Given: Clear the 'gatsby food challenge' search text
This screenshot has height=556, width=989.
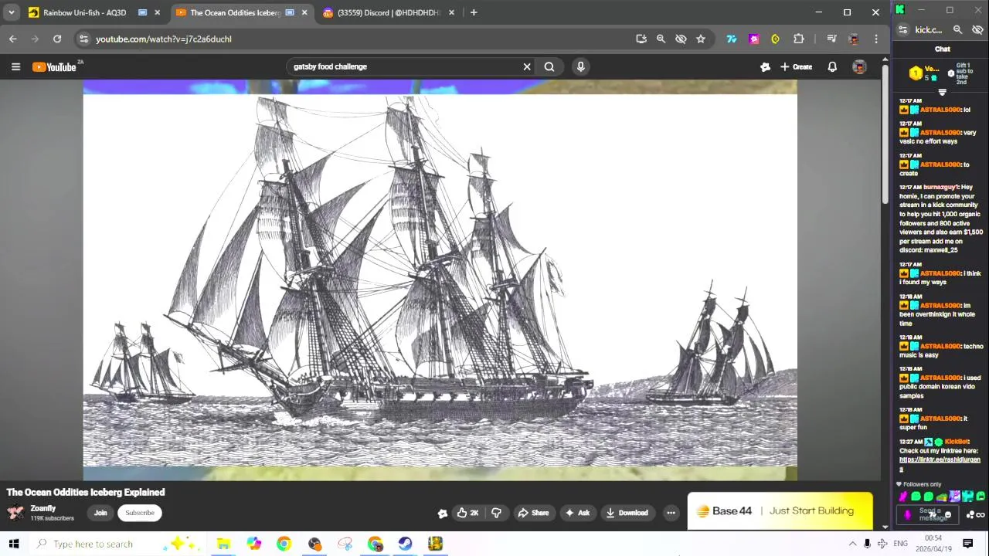Looking at the screenshot, I should (x=527, y=66).
